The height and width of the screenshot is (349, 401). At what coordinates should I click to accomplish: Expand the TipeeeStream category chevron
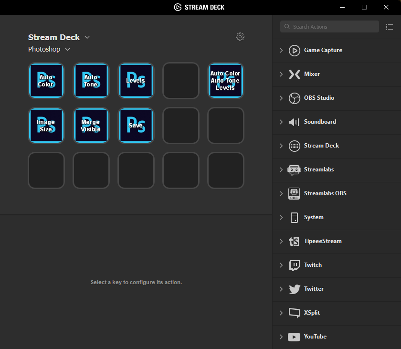(281, 242)
